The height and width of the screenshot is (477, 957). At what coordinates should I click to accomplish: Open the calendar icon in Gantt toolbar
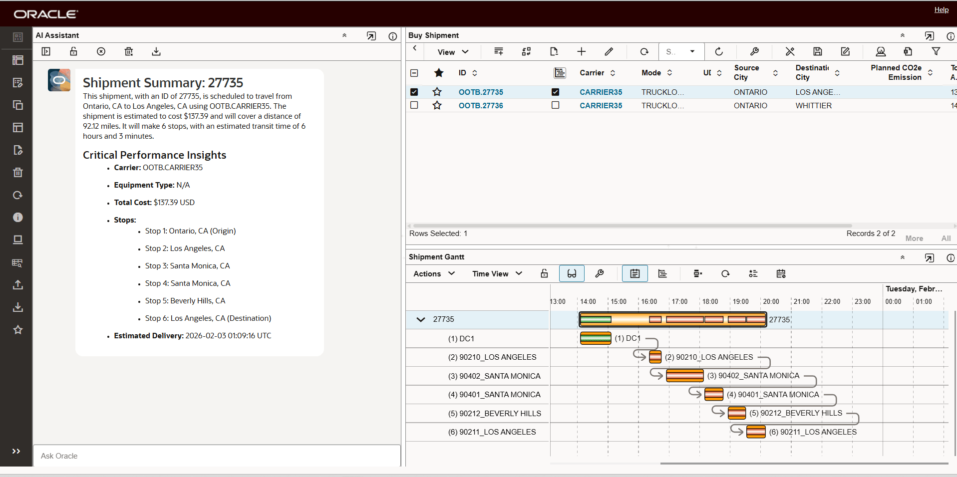point(781,273)
